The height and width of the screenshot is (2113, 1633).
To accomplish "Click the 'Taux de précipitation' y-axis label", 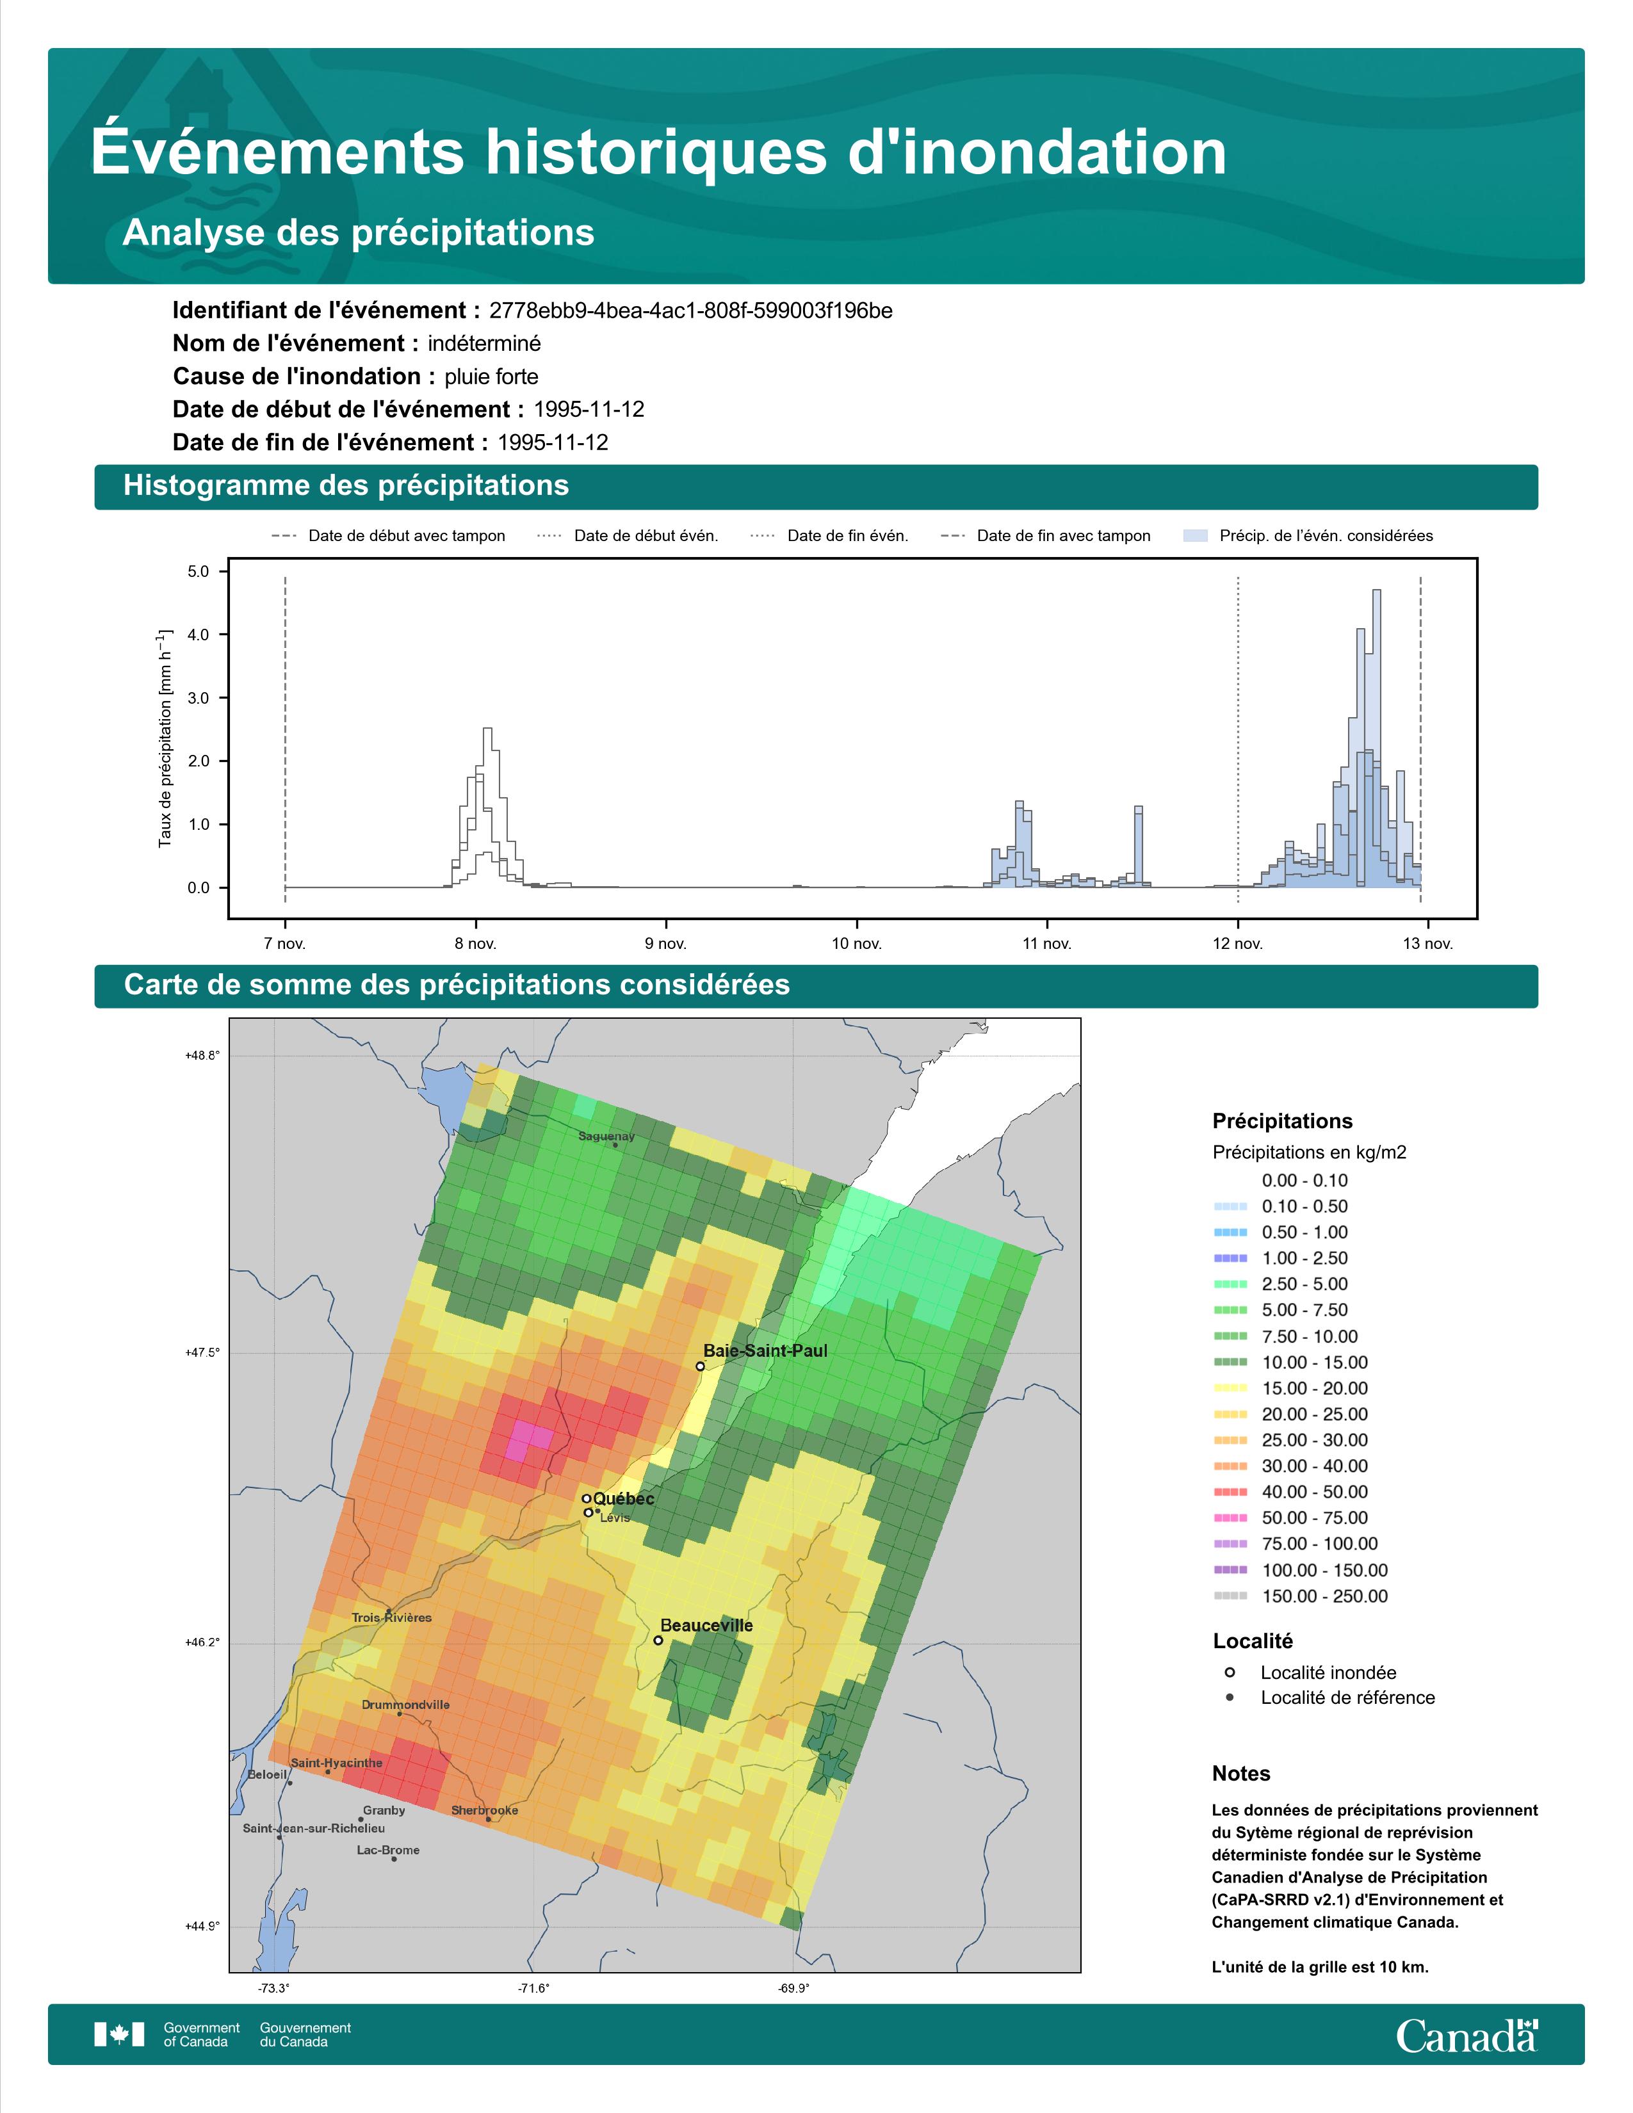I will click(165, 738).
